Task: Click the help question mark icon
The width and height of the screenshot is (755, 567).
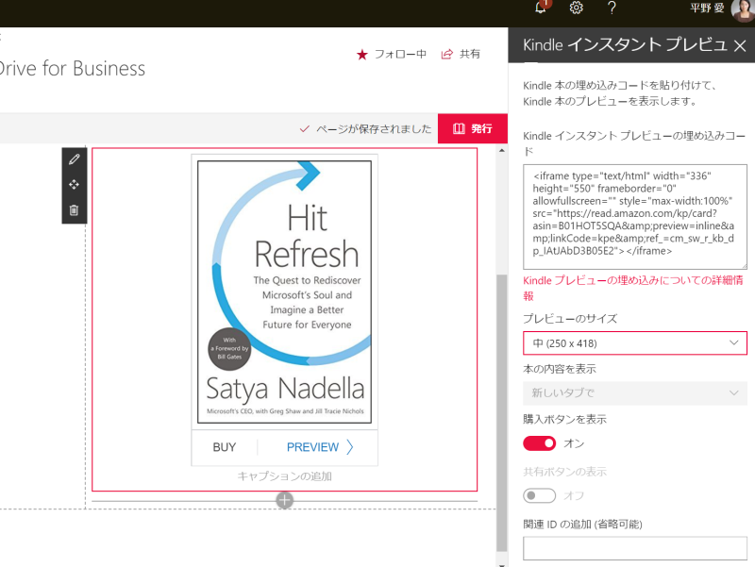Action: [612, 8]
